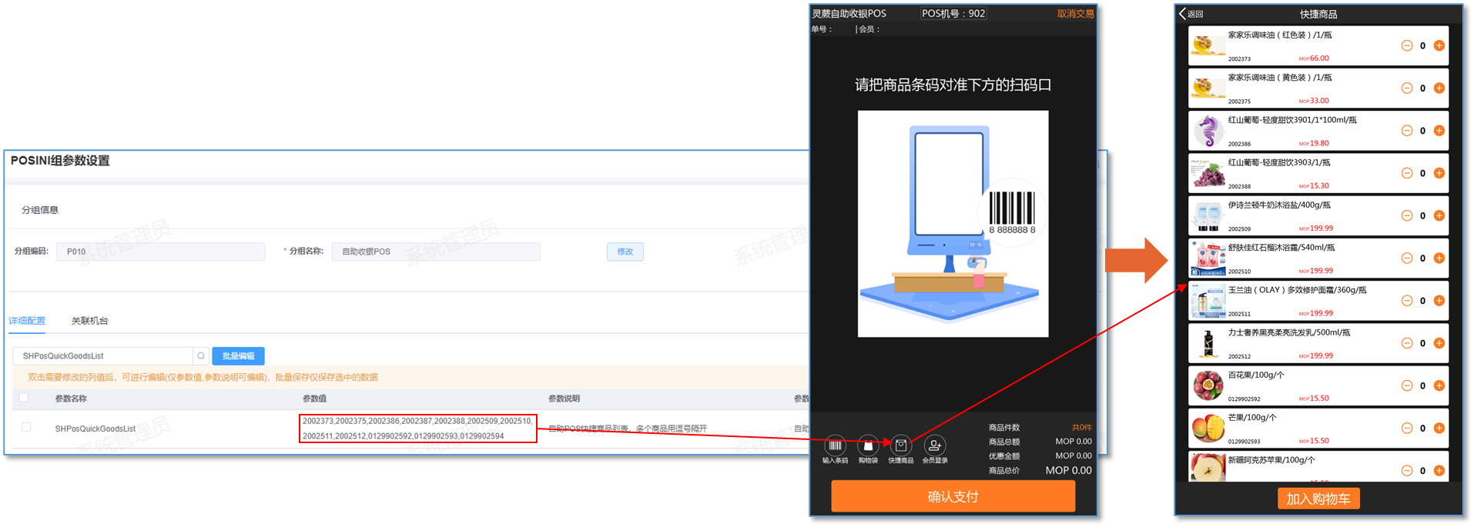Click the 百花果 passion fruit thumbnail
This screenshot has height=527, width=1474.
(x=1208, y=385)
